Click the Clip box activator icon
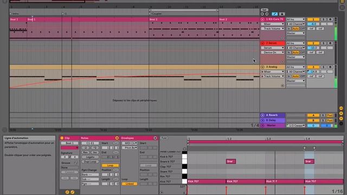347x195 pixels. click(62, 138)
